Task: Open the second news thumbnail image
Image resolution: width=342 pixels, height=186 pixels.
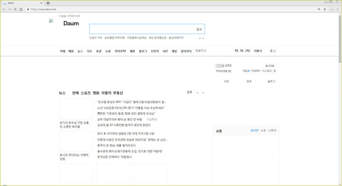Action: coord(76,141)
